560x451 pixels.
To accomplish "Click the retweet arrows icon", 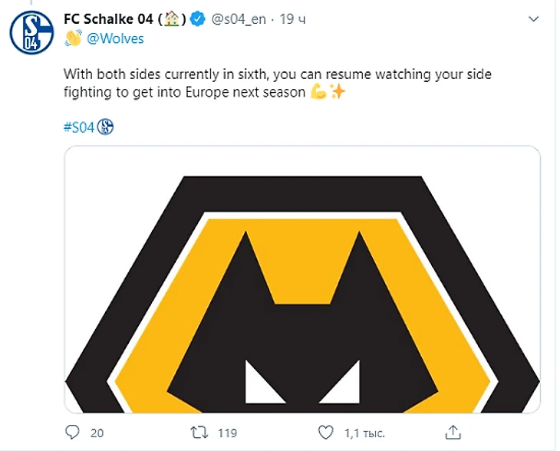I will (x=199, y=433).
